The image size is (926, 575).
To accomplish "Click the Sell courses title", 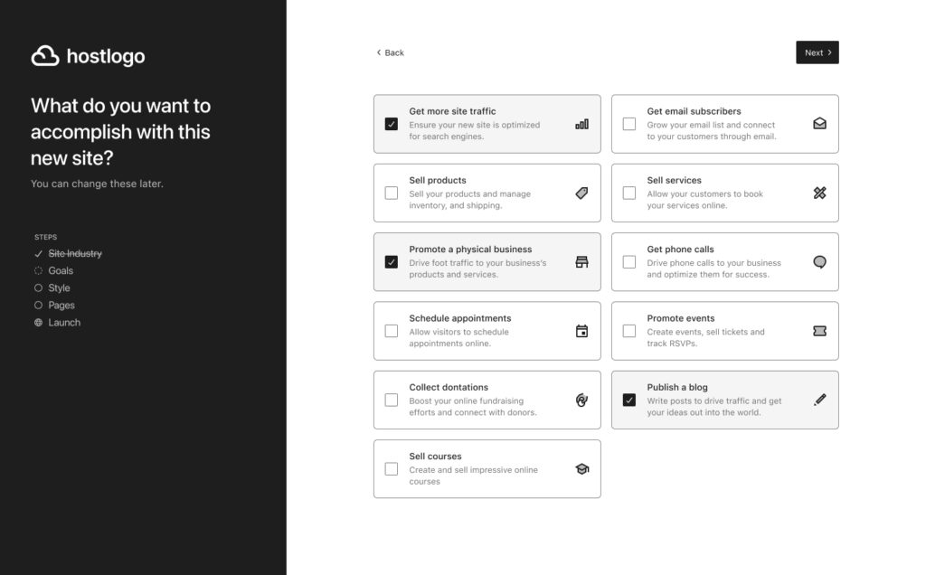I will 435,457.
